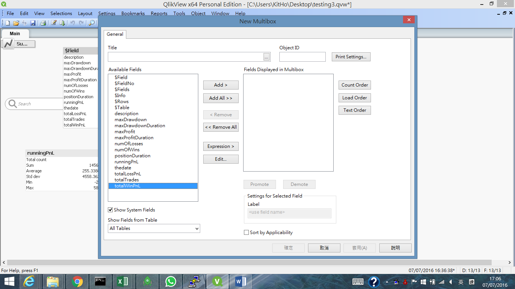The image size is (515, 289).
Task: Switch to the General tab
Action: click(x=115, y=34)
